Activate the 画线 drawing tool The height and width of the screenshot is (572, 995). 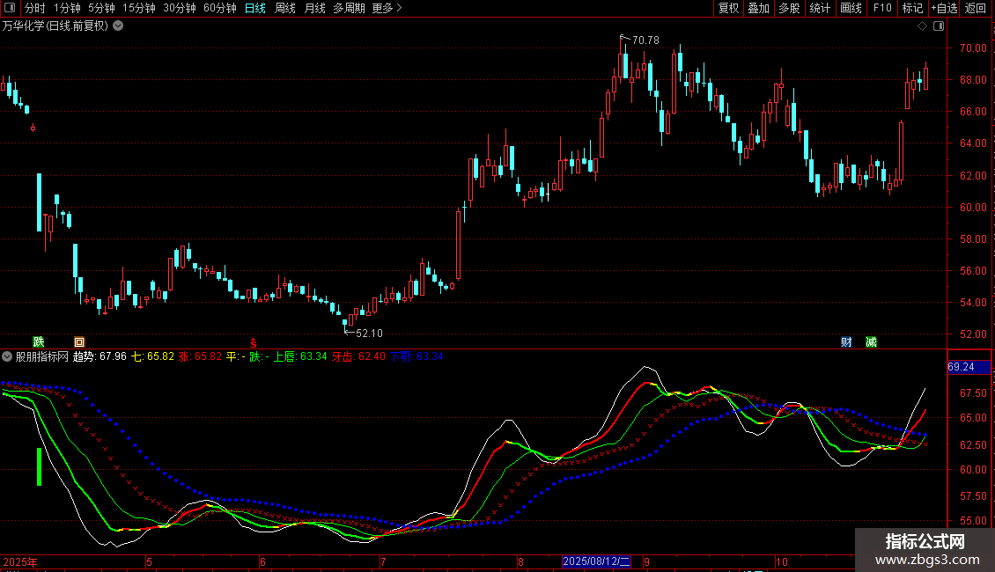851,8
